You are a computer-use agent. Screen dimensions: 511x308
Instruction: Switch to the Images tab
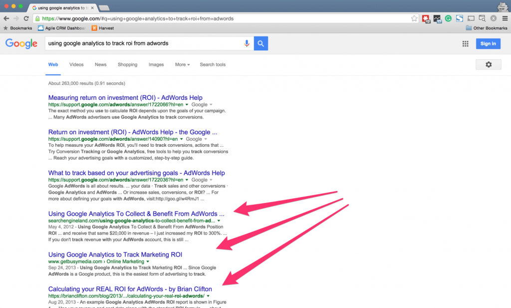(156, 64)
